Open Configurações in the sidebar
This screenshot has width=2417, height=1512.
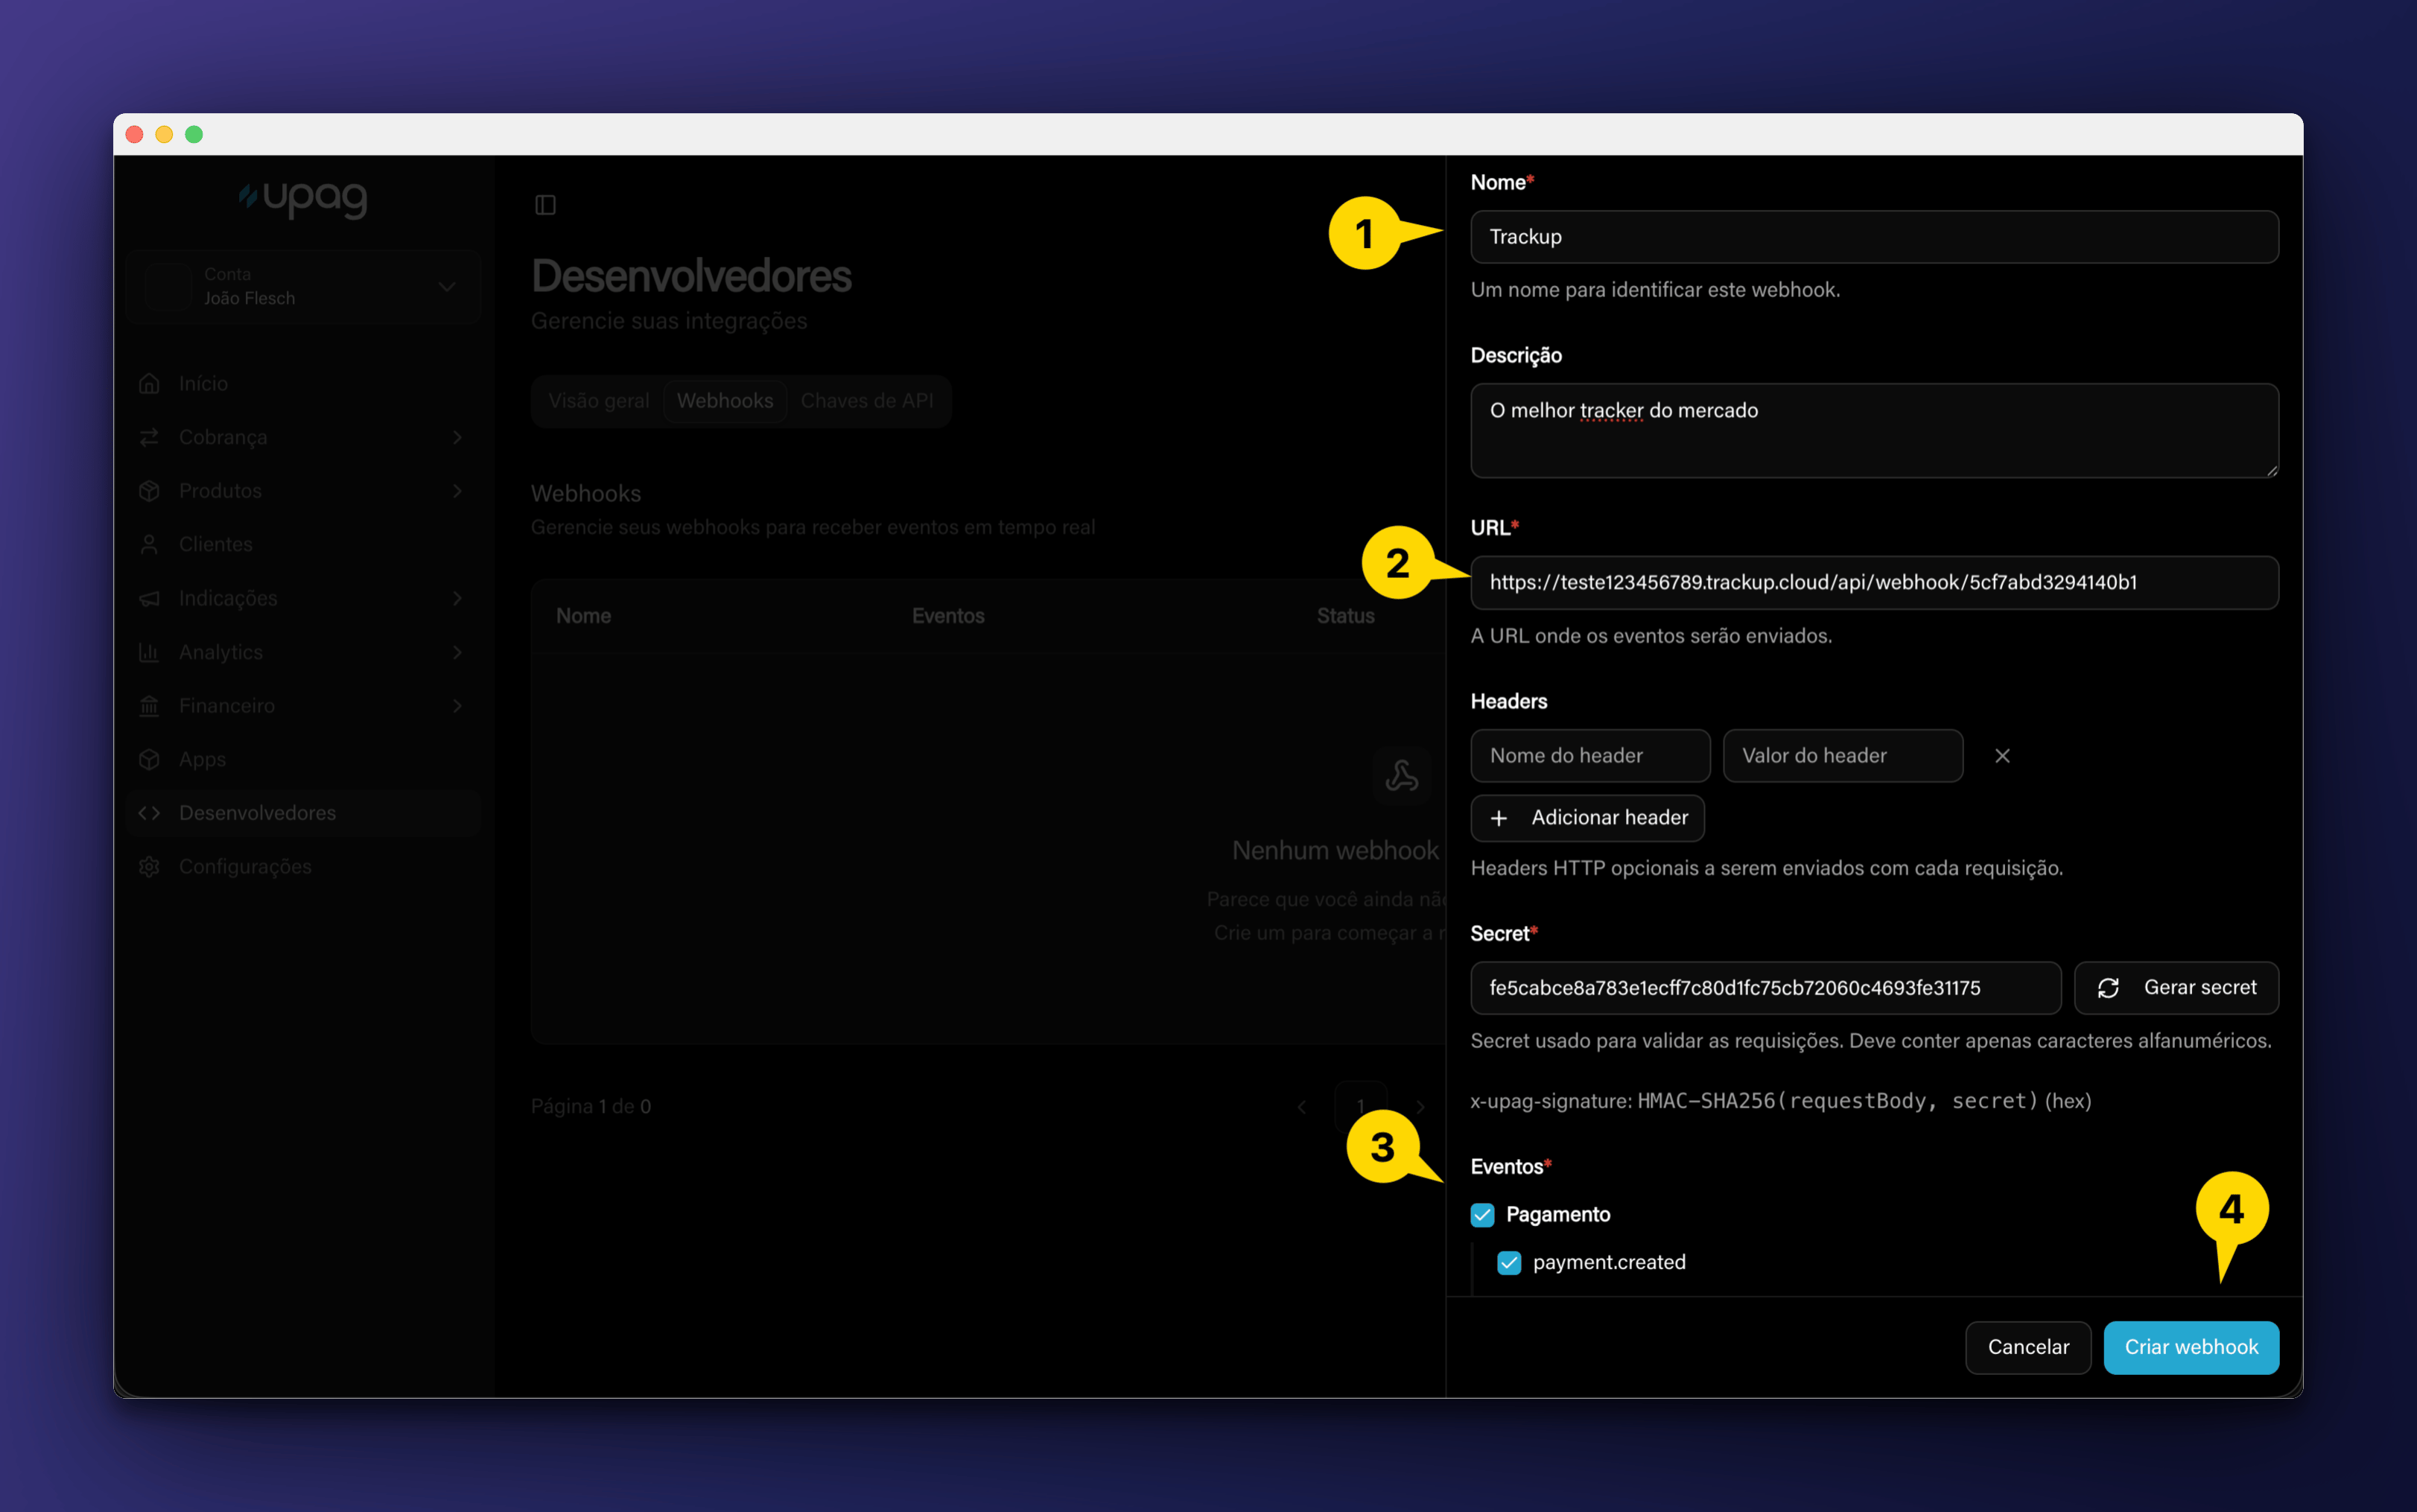click(x=303, y=867)
